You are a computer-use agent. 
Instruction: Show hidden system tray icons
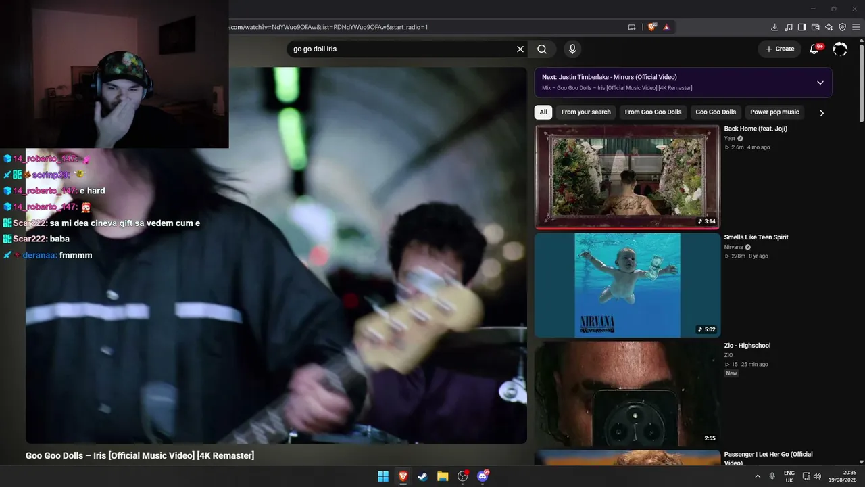(x=758, y=476)
